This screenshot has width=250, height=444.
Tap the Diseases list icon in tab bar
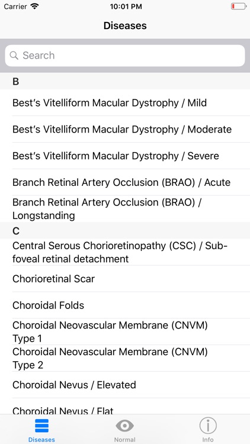click(x=41, y=426)
